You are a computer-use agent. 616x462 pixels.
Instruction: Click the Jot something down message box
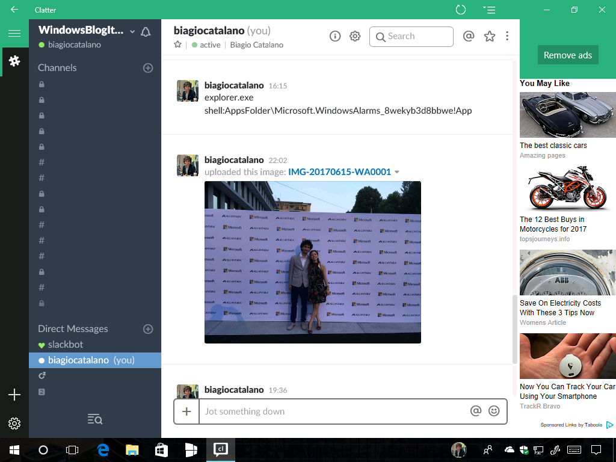tap(333, 411)
